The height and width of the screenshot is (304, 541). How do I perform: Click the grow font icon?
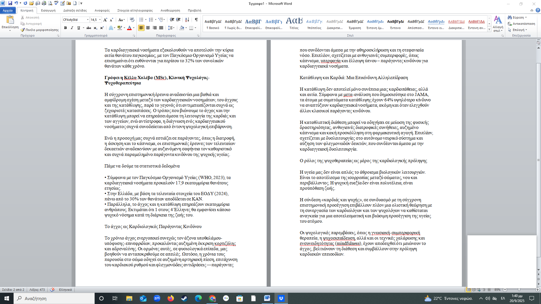tap(105, 20)
